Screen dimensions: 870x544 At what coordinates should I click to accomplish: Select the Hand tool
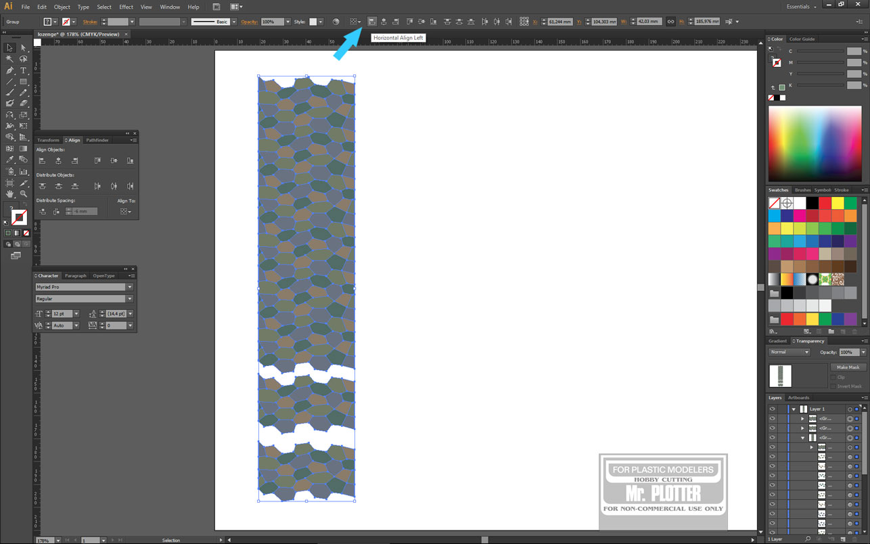click(x=9, y=194)
